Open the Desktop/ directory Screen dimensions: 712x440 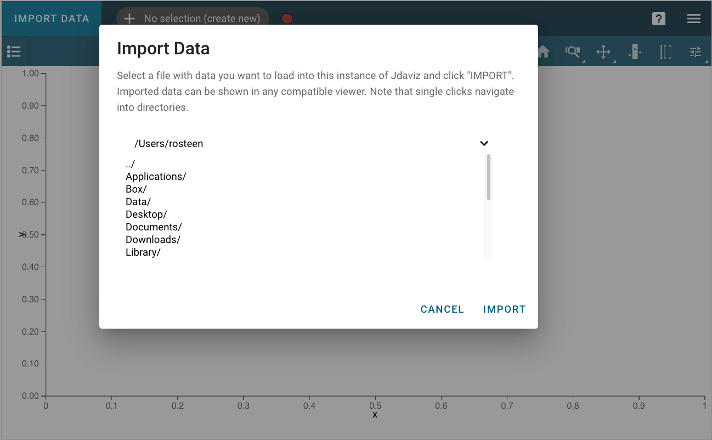(x=146, y=215)
